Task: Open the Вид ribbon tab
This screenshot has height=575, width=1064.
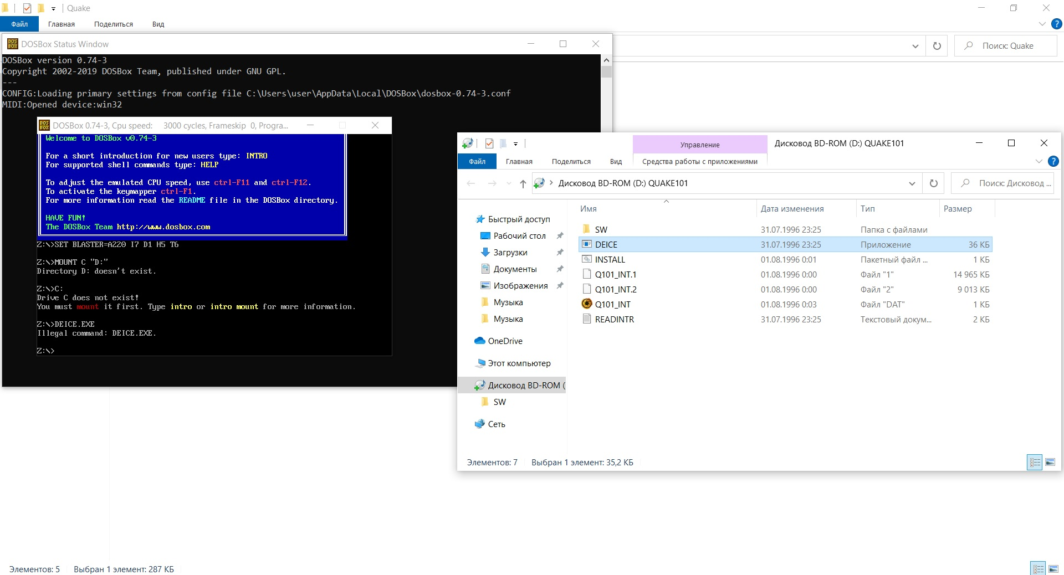Action: 616,162
